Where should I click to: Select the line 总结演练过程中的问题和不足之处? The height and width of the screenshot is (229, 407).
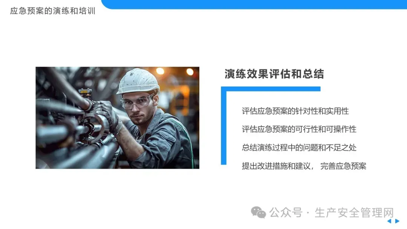[x=299, y=148]
